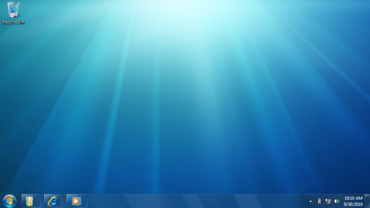370x208 pixels.
Task: Open the speaker volume control
Action: tap(336, 201)
